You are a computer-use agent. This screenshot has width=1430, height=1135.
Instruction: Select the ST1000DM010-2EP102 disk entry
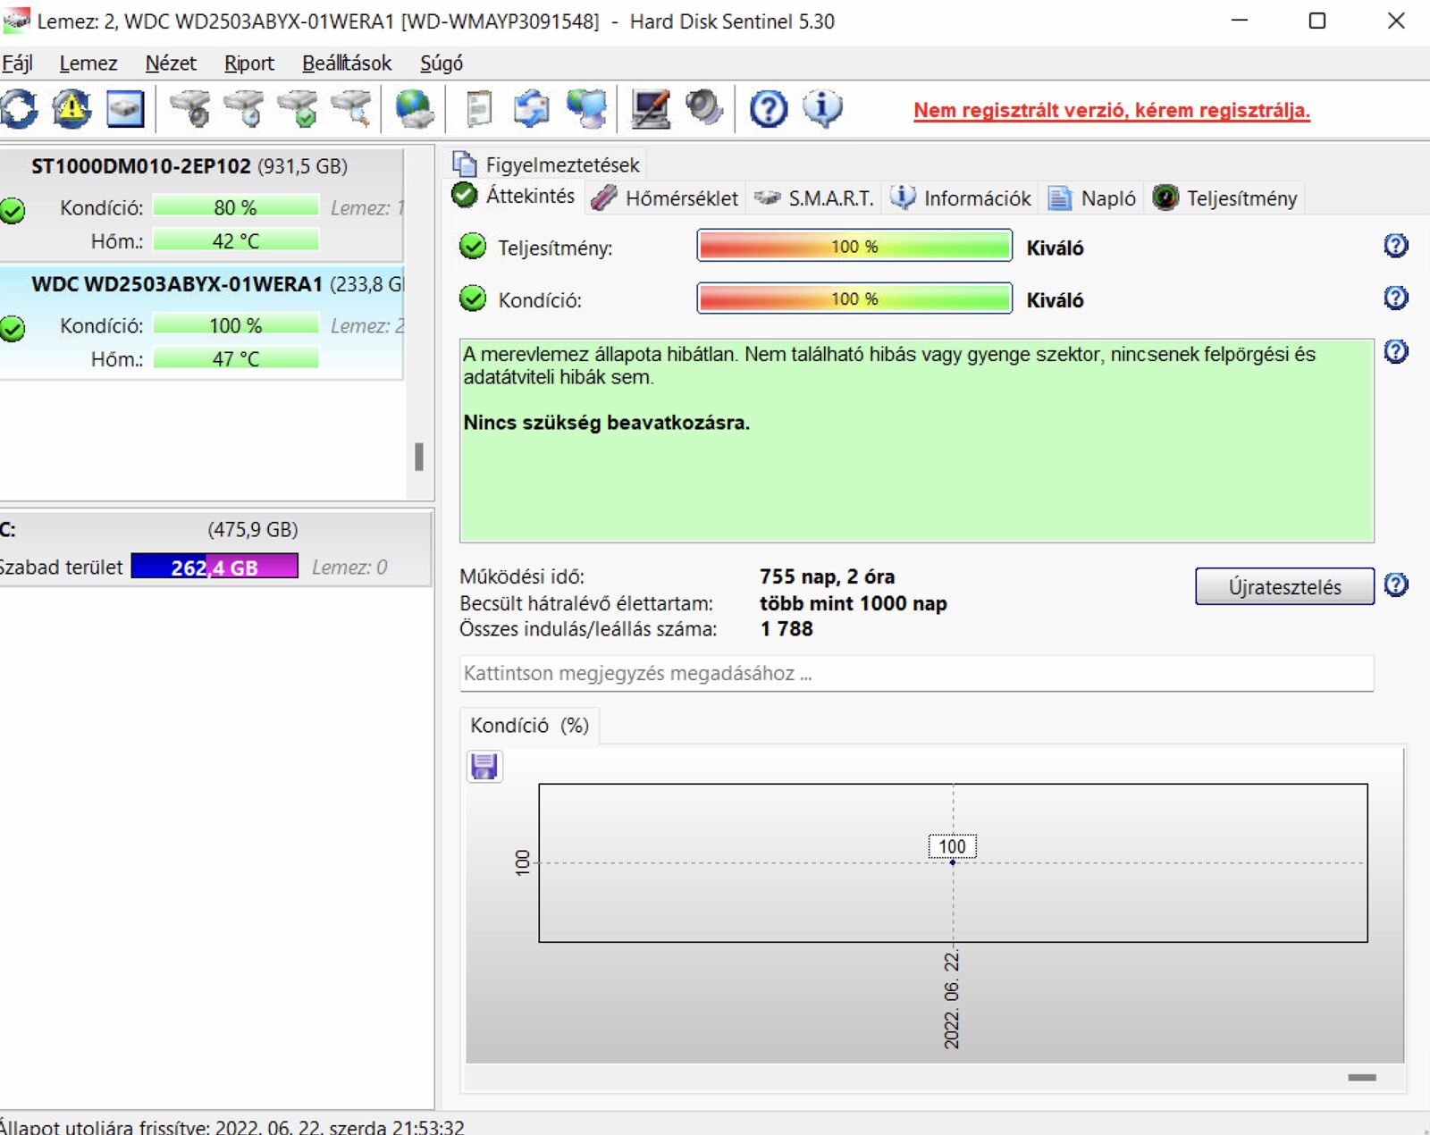(x=202, y=205)
